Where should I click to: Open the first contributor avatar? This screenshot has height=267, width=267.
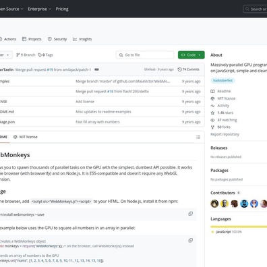[214, 204]
